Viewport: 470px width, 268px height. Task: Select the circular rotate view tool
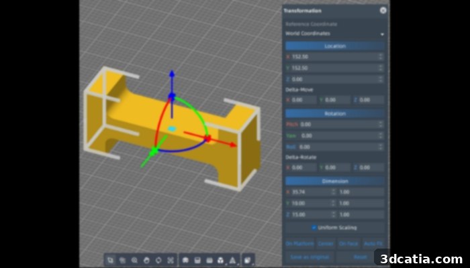click(158, 260)
